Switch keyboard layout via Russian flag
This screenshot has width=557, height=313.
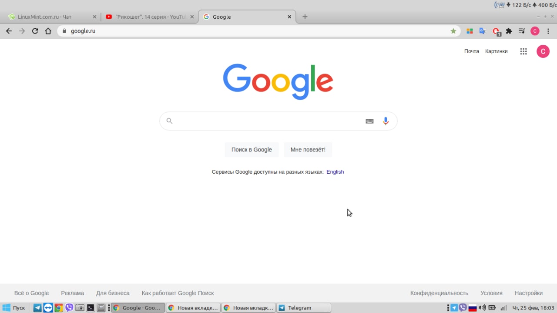(x=473, y=308)
